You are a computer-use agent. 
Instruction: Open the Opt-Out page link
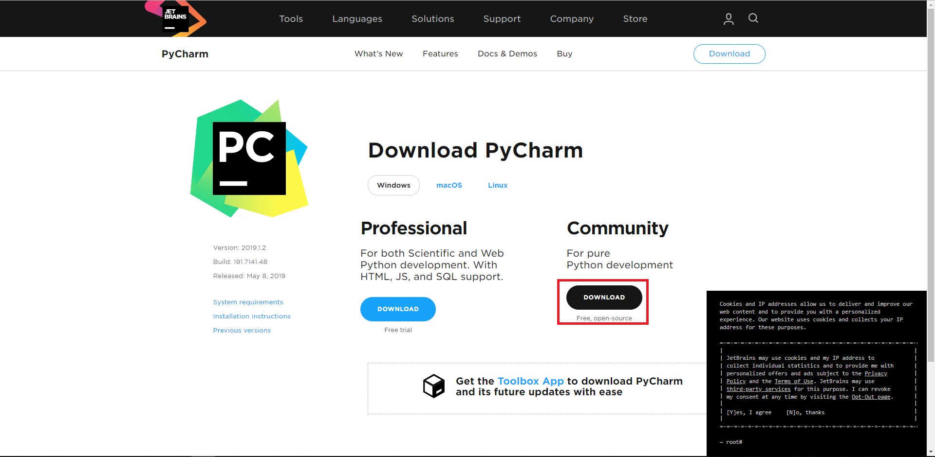pyautogui.click(x=871, y=397)
